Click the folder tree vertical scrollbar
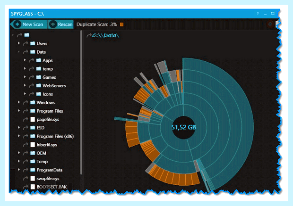Viewport: 293px width, 206px height. coord(81,103)
